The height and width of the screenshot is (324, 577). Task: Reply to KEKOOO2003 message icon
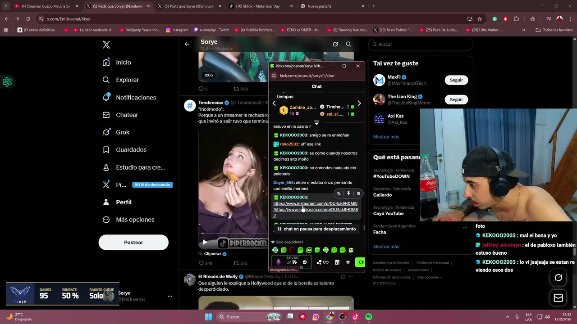pos(339,193)
